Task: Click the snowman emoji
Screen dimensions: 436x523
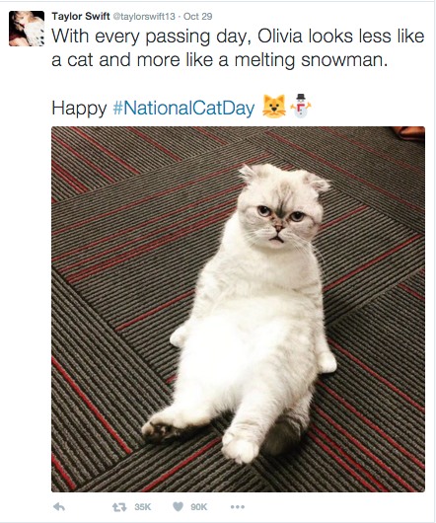Action: tap(301, 106)
